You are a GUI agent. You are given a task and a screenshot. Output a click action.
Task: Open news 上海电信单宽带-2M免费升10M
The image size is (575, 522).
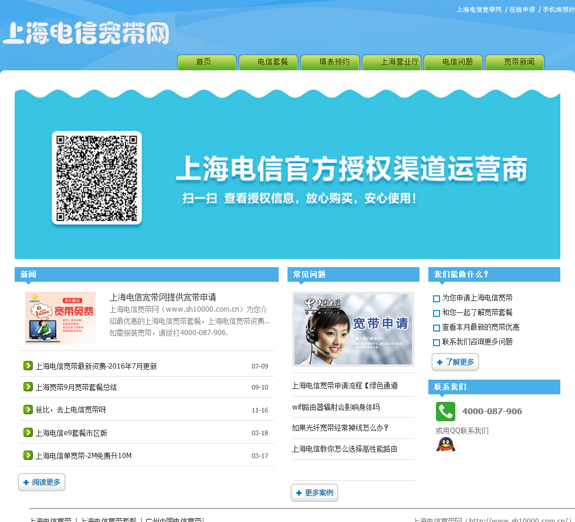click(83, 456)
